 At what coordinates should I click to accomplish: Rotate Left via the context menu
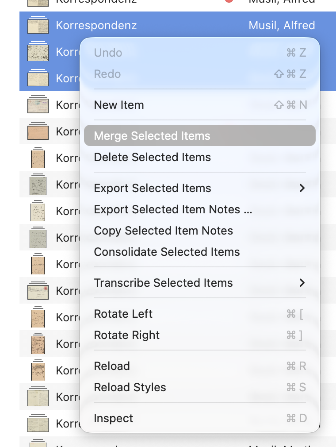pyautogui.click(x=123, y=314)
